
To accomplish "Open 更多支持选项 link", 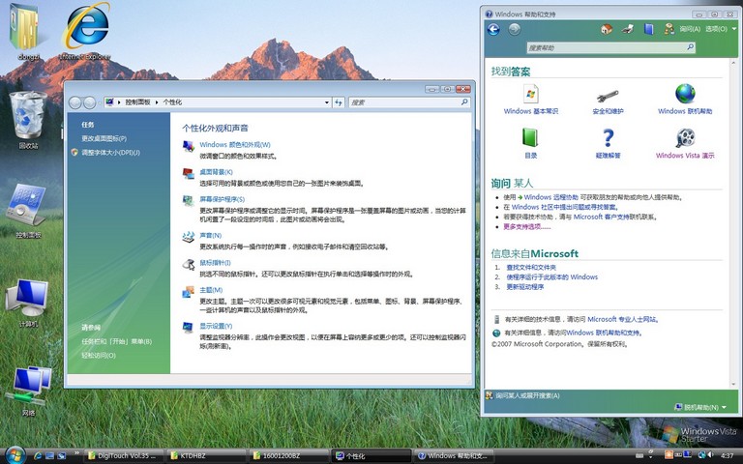I will click(x=527, y=227).
